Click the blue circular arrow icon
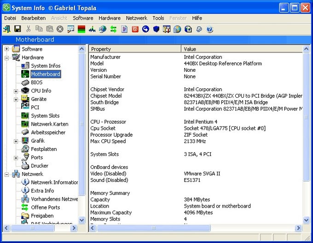Image resolution: width=313 pixels, height=243 pixels. point(145,29)
